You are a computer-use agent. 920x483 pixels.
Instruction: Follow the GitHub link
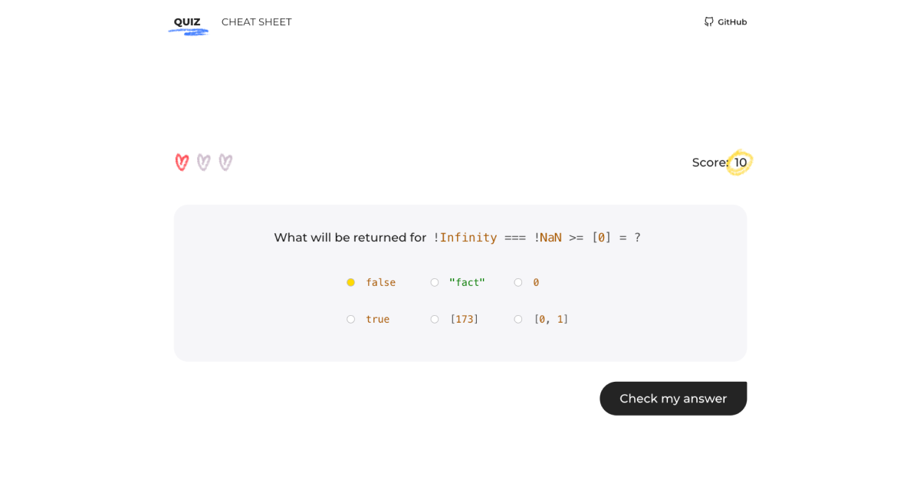coord(724,21)
